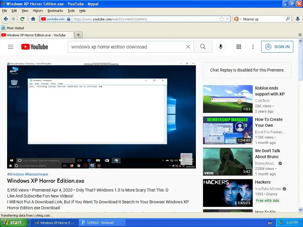Viewport: 303px width, 227px height.
Task: Click the Roblox ends support with XP title
Action: point(270,91)
